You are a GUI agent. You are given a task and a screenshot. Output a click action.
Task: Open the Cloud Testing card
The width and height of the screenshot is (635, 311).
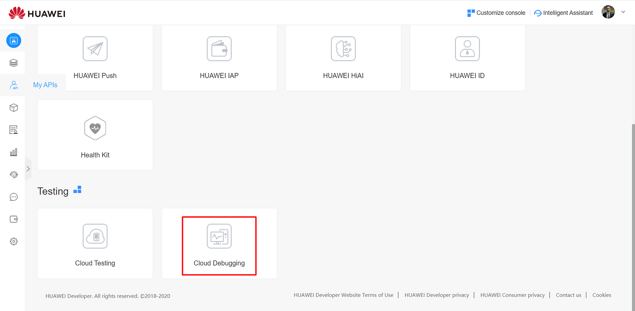pos(95,243)
